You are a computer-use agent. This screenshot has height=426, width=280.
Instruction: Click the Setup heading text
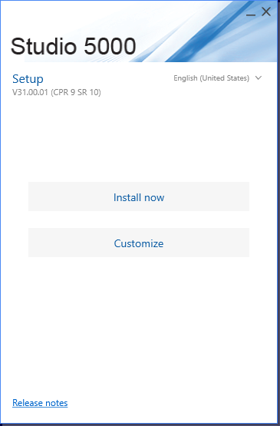tap(28, 79)
